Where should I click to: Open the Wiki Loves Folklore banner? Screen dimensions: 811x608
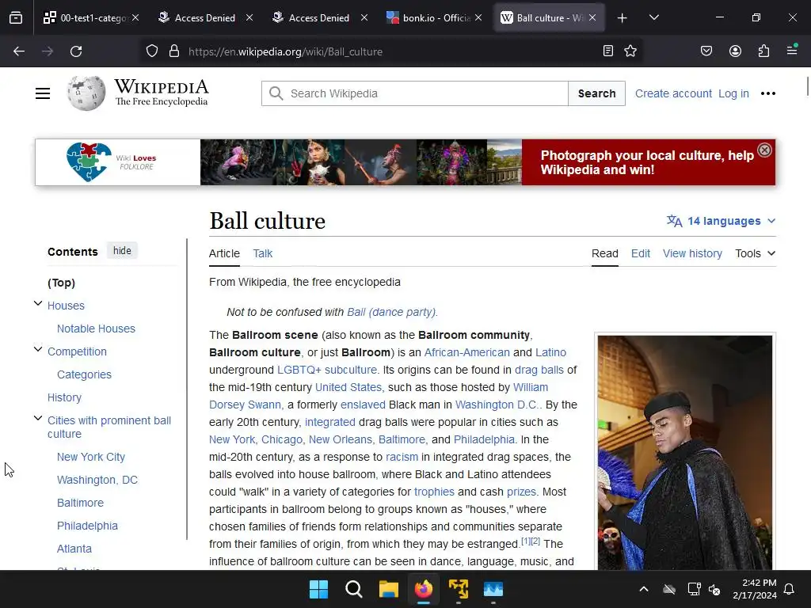click(405, 162)
